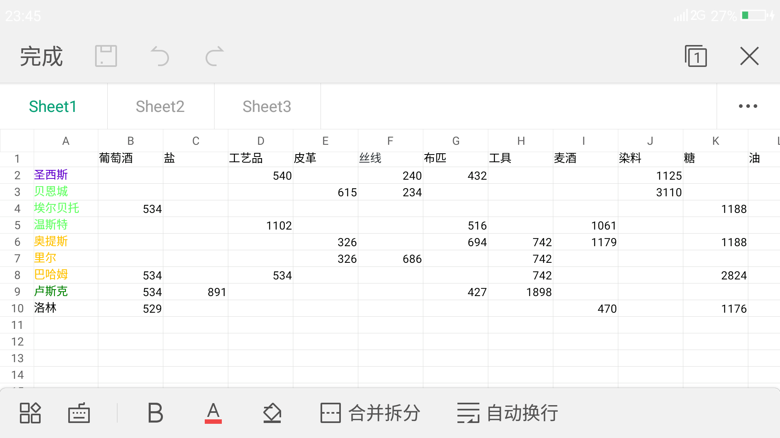Select the cell containing 1061
780x438 pixels.
[585, 225]
